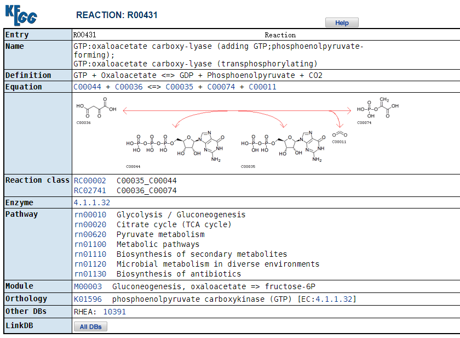Click the KEGG logo
The width and height of the screenshot is (460, 338).
[x=21, y=15]
